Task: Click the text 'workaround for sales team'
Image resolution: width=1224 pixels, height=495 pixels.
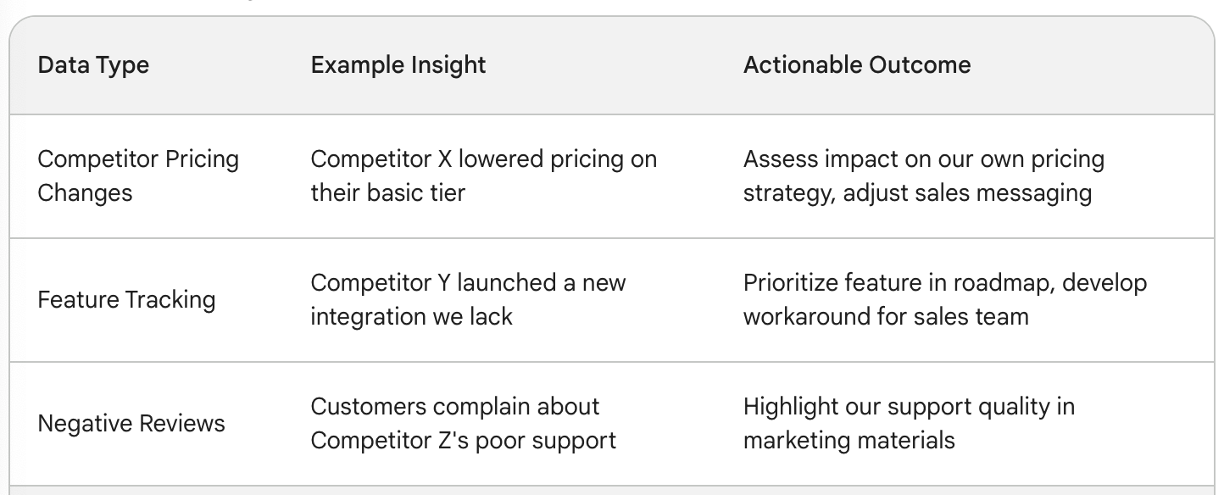Action: point(886,316)
